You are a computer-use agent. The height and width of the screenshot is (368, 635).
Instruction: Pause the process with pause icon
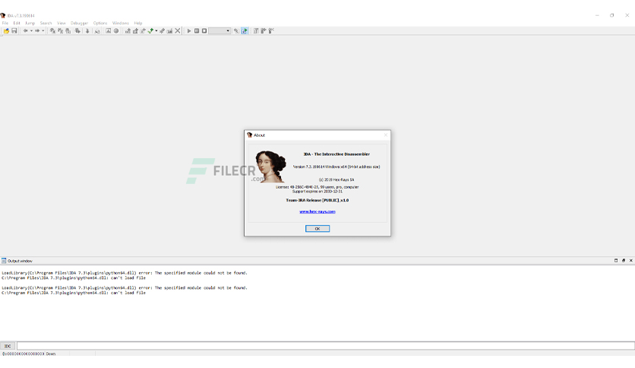(x=197, y=31)
